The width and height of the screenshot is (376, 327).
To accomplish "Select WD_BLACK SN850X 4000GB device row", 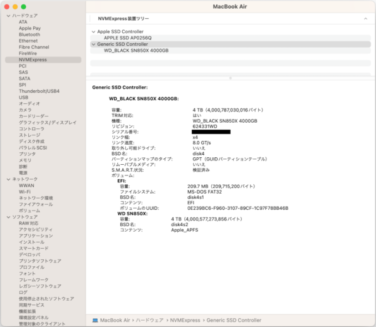I will tap(231, 51).
